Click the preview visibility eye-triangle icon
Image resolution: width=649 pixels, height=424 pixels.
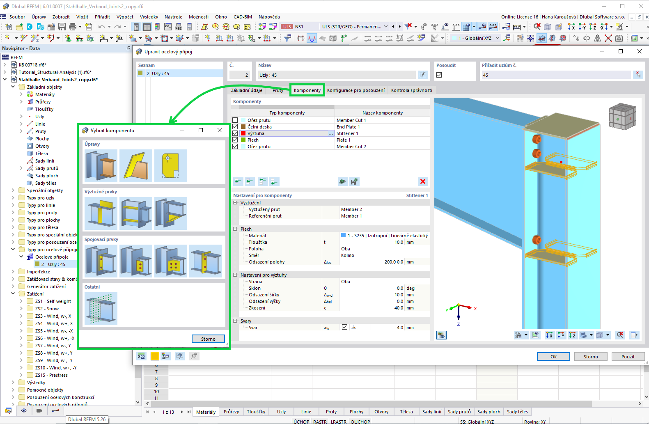click(535, 335)
